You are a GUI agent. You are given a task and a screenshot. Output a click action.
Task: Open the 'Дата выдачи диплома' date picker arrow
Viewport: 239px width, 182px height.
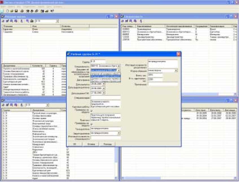click(x=104, y=88)
